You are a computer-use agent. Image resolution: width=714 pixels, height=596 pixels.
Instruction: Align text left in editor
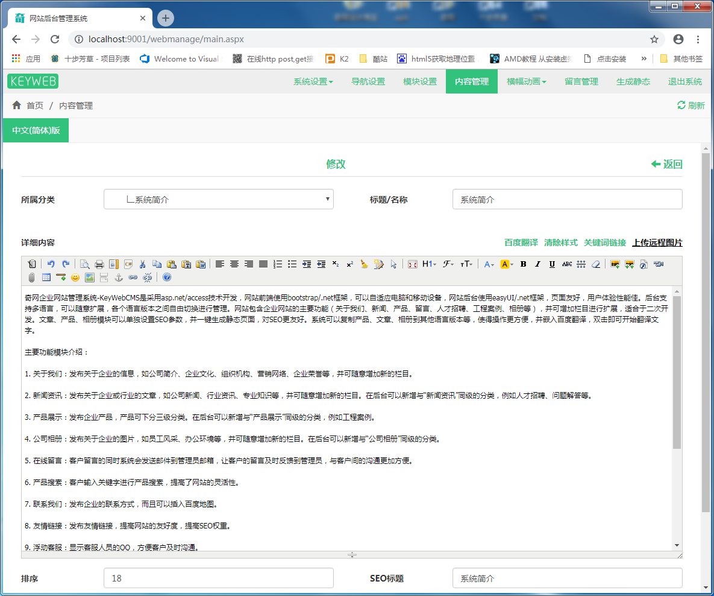(220, 264)
